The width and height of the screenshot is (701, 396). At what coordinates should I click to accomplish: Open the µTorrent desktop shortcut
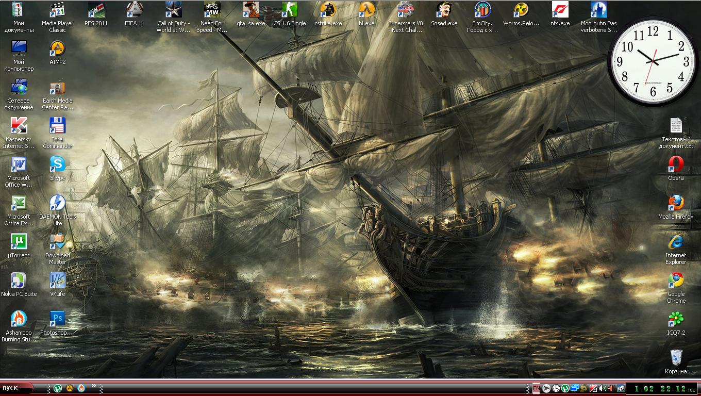[19, 242]
